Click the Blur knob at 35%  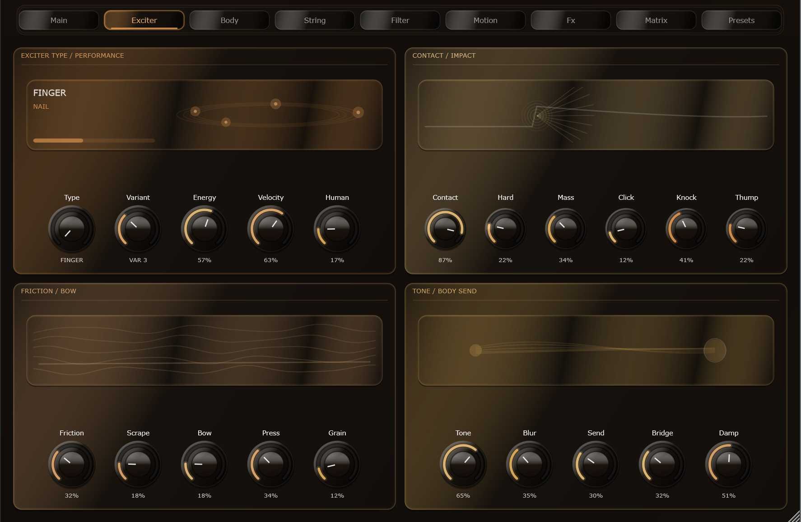coord(530,464)
